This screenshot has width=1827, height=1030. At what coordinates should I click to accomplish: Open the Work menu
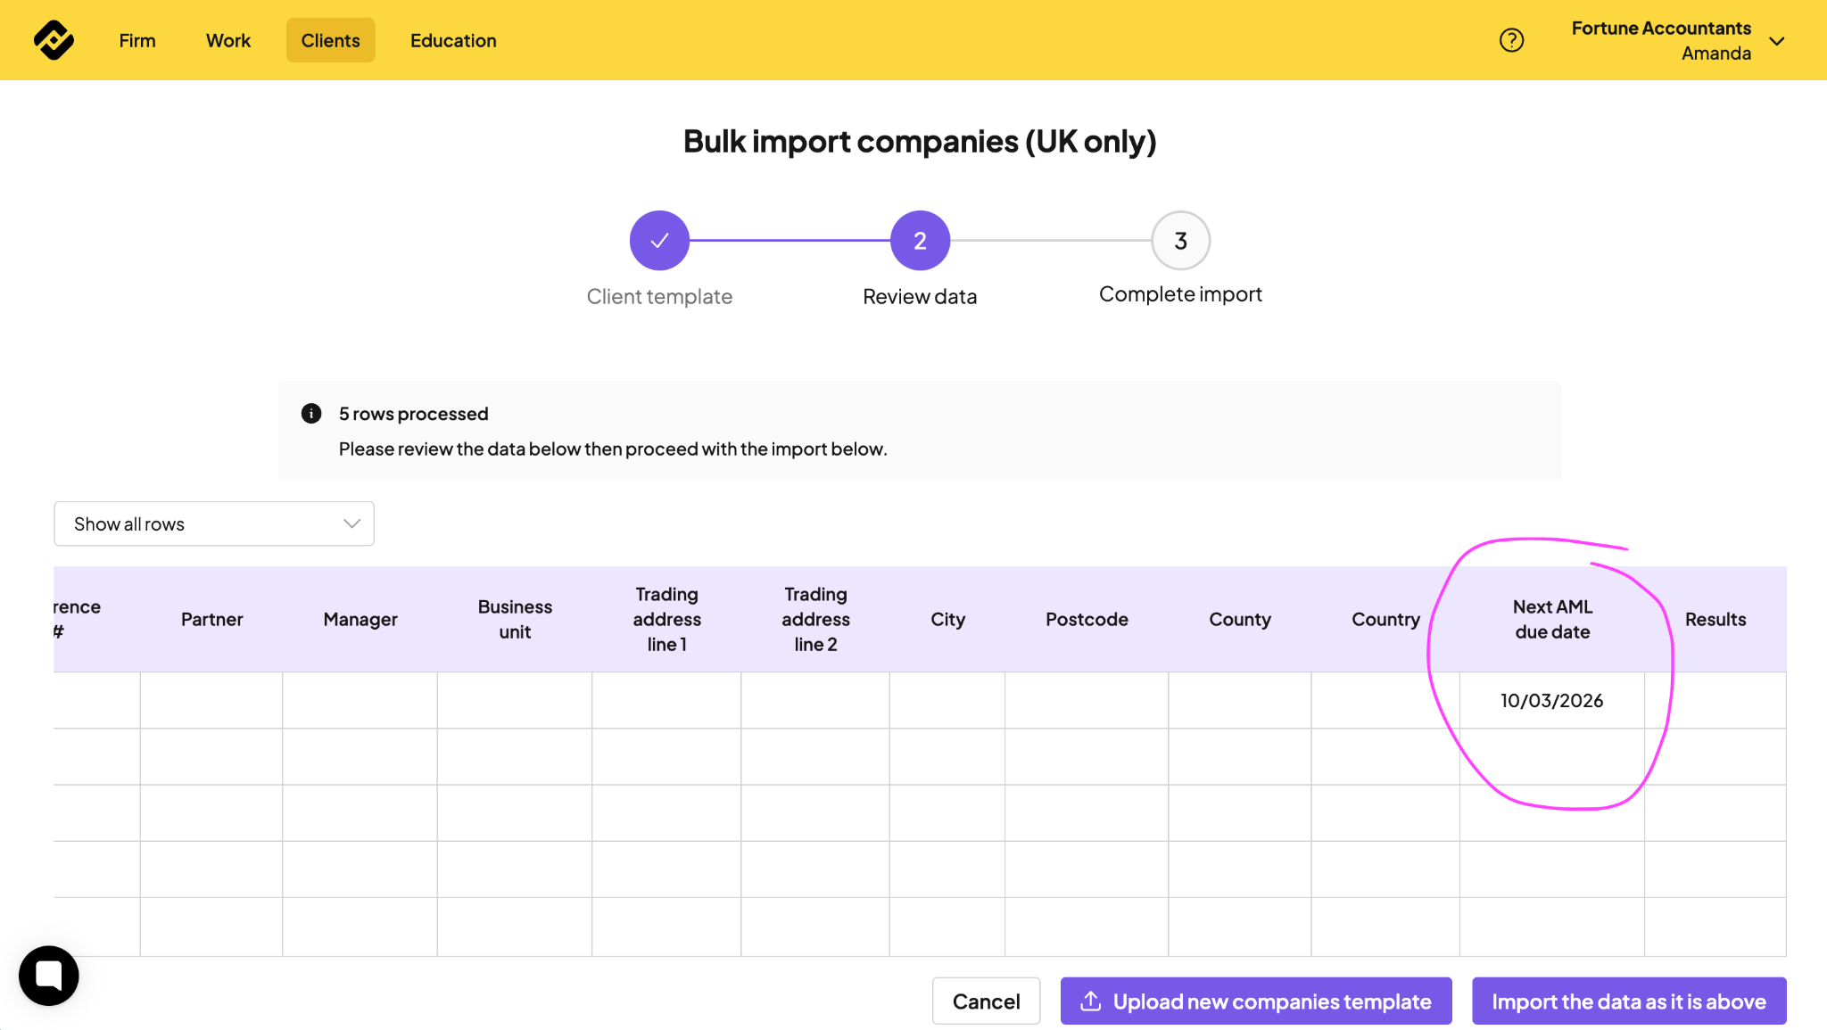[x=228, y=40]
